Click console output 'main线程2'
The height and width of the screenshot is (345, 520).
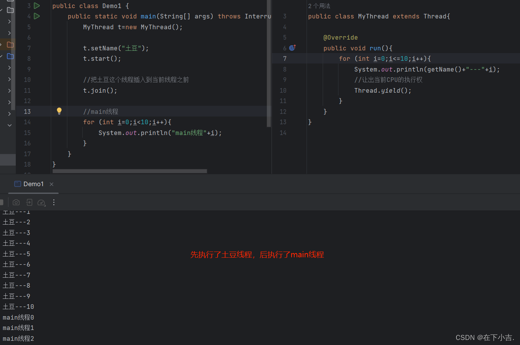pyautogui.click(x=18, y=338)
